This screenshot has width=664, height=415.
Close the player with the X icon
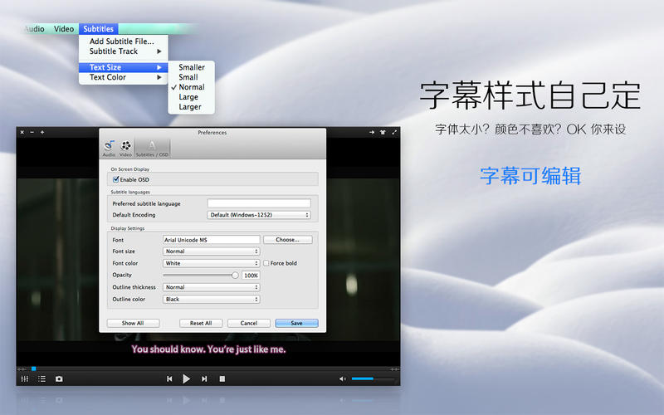22,132
